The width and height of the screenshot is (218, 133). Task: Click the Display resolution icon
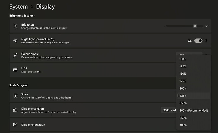(15, 110)
